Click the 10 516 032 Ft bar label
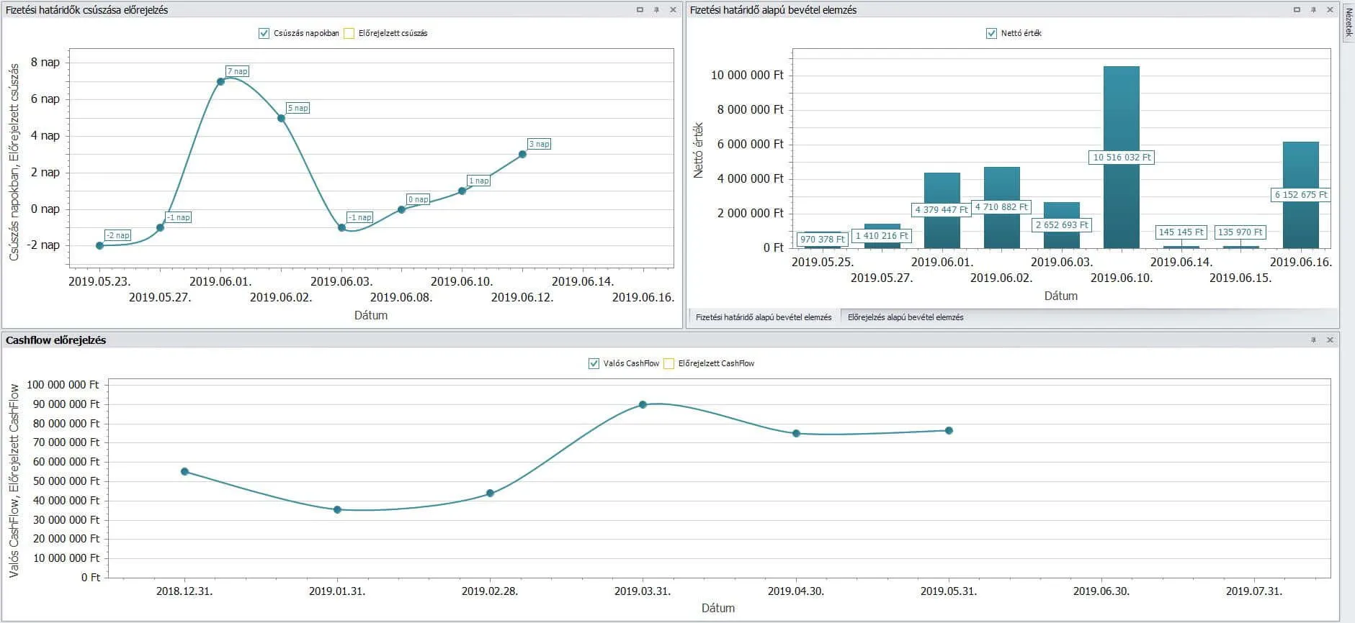 (1122, 158)
